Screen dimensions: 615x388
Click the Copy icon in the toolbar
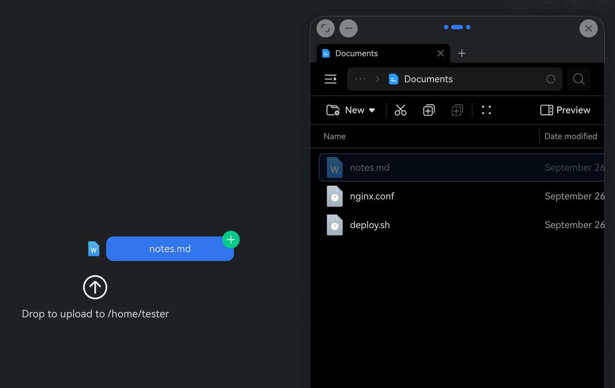429,110
